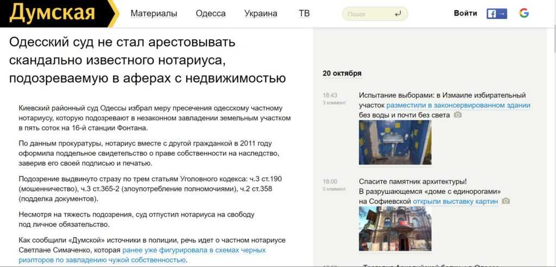Click camera icon next to 'открыли выставку картин'
The height and width of the screenshot is (267, 556).
pos(506,201)
